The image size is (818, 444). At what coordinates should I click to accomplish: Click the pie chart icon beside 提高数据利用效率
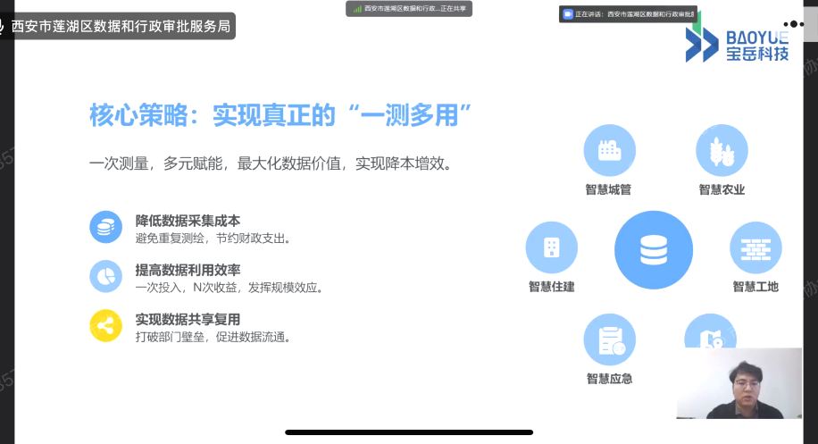coord(105,276)
